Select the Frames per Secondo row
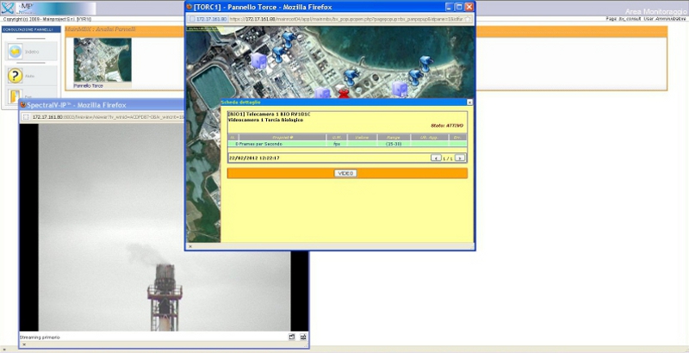Viewport: 689px width, 353px height. point(347,144)
